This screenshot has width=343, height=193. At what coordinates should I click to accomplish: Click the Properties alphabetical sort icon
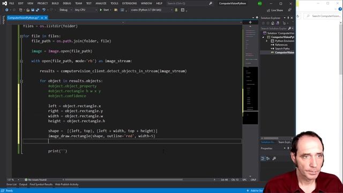tap(268, 159)
